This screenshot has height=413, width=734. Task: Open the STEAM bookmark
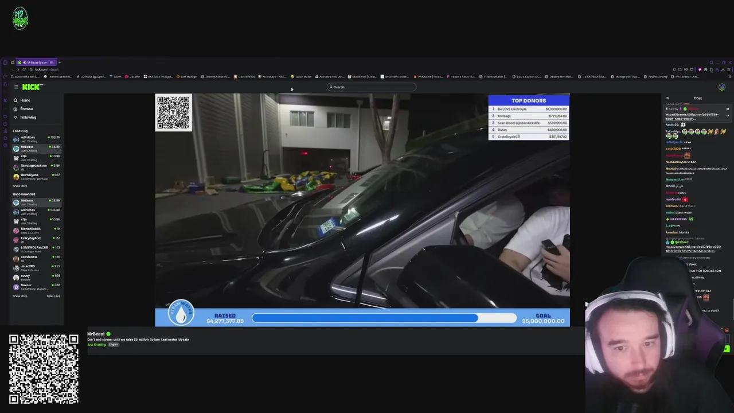pyautogui.click(x=115, y=77)
